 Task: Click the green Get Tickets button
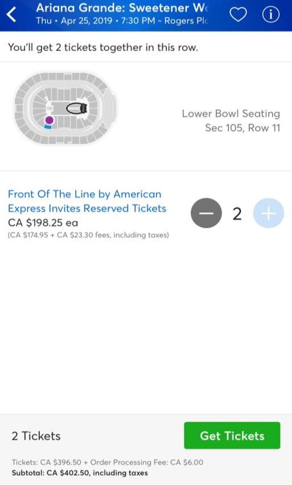point(232,435)
